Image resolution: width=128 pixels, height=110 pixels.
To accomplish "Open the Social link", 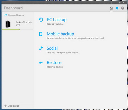I will (x=52, y=48).
